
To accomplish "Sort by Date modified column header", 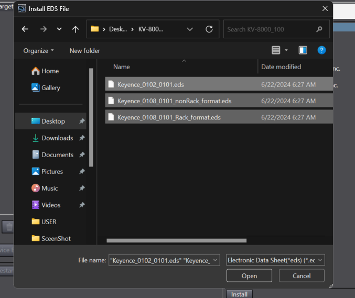I will (x=281, y=67).
